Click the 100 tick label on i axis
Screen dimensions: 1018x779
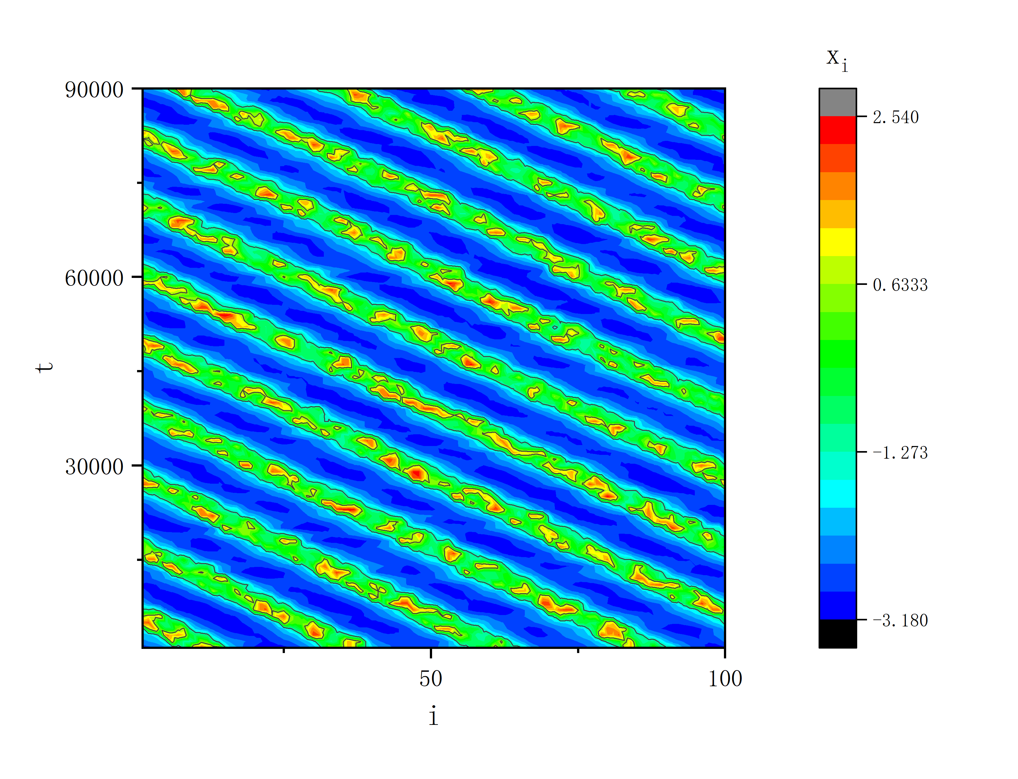tap(725, 678)
